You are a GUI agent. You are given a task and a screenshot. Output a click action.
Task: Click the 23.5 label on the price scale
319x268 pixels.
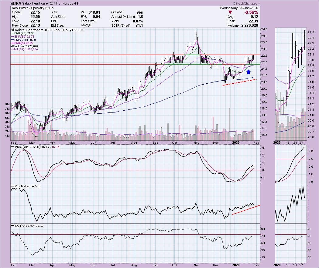(264, 42)
